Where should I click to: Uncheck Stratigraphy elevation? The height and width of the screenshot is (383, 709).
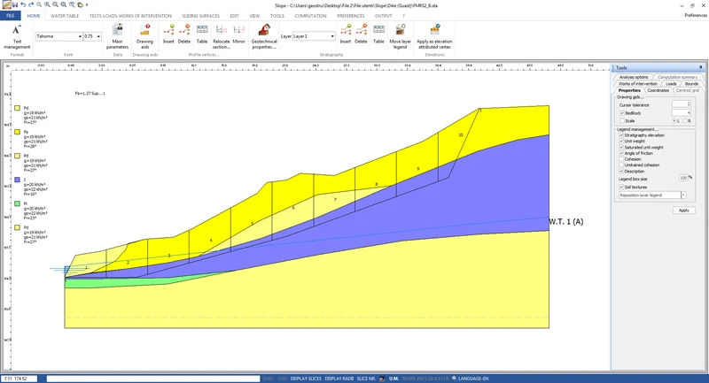[621, 135]
